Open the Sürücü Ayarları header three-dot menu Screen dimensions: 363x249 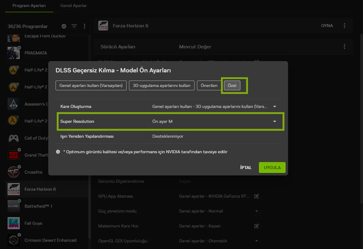click(x=344, y=47)
